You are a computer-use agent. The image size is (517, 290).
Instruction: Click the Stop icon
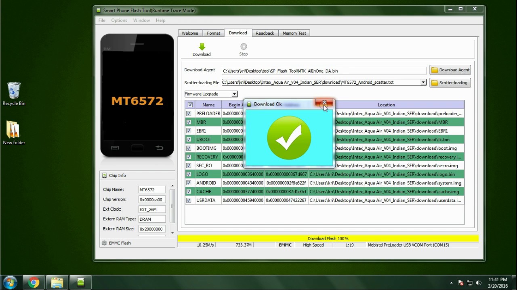pyautogui.click(x=244, y=47)
